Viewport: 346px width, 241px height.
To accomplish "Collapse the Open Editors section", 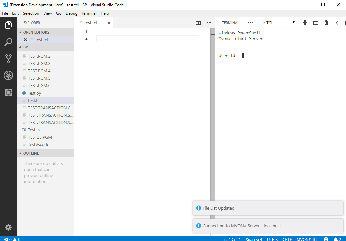I will [45, 32].
